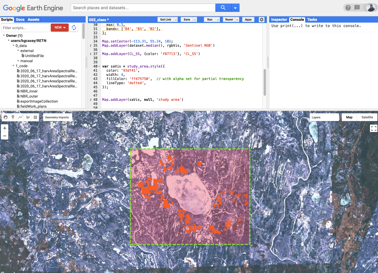The width and height of the screenshot is (378, 273).
Task: Switch map to Satellite view
Action: [367, 117]
